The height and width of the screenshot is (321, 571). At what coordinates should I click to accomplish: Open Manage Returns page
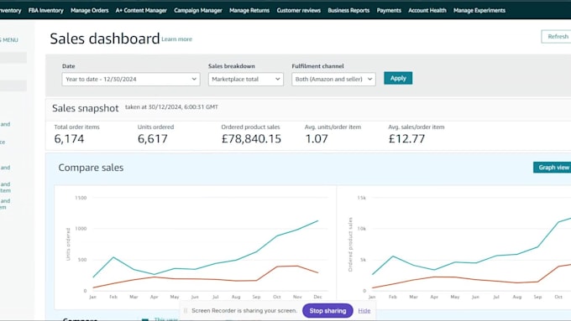coord(249,11)
